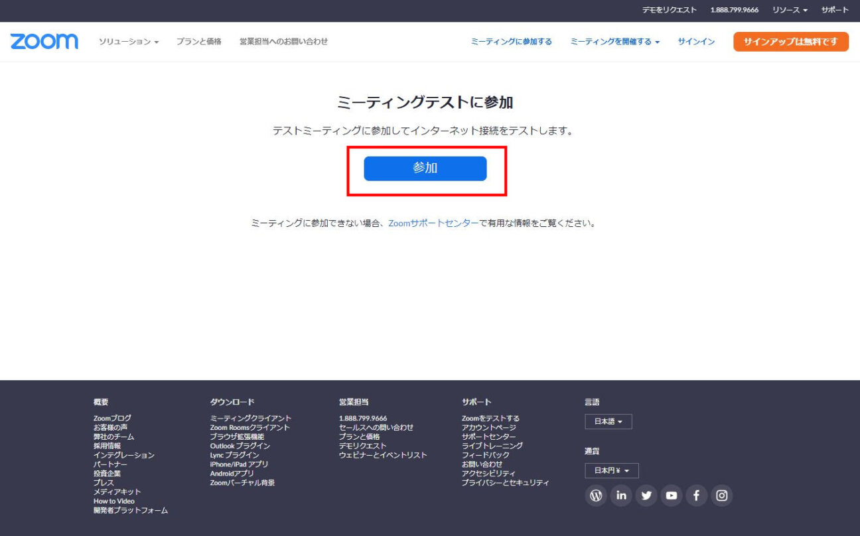Screen dimensions: 860x536
Task: Expand the ソリューション dropdown menu
Action: (129, 42)
